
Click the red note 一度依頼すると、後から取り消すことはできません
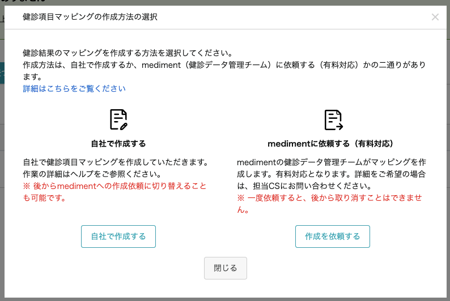pyautogui.click(x=329, y=204)
